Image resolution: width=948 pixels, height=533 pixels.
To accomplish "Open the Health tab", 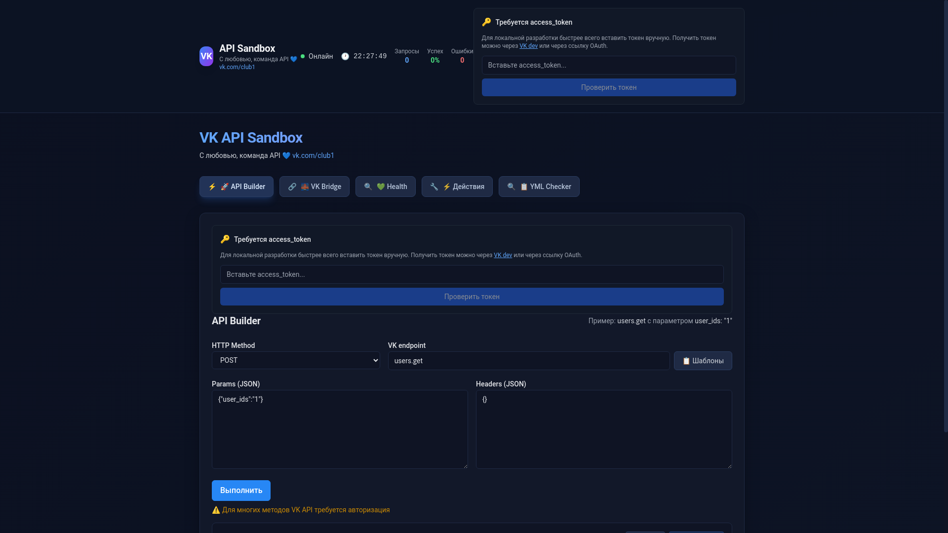I will point(386,187).
